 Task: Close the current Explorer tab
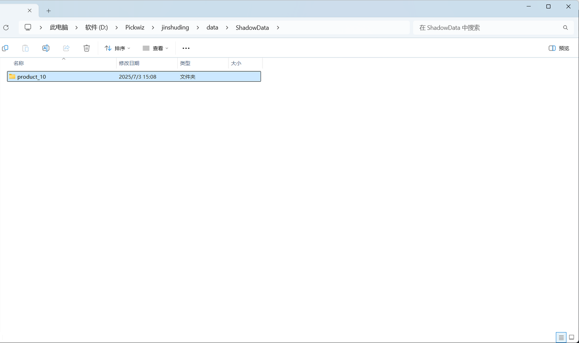29,10
